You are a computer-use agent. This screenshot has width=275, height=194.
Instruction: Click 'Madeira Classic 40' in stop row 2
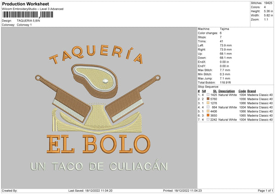260,99
